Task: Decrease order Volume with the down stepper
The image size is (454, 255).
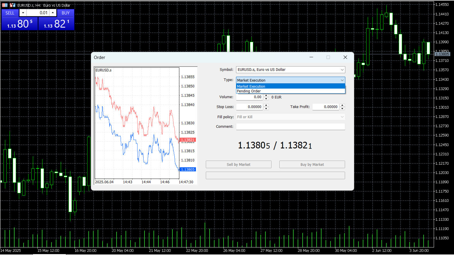Action: coord(266,99)
